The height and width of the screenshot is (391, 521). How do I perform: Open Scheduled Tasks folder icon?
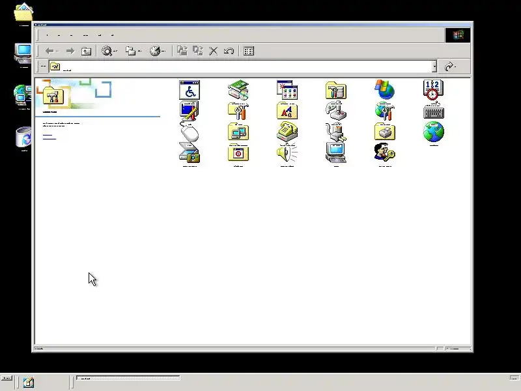[x=238, y=153]
